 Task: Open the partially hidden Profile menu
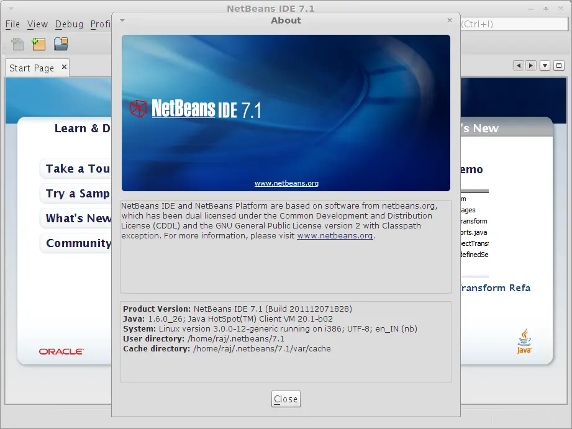tap(101, 24)
